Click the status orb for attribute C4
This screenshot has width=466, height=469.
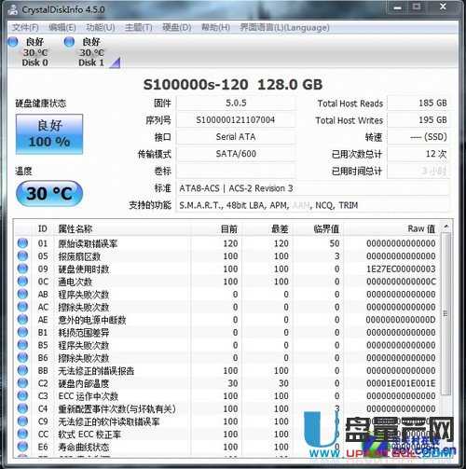tap(22, 408)
